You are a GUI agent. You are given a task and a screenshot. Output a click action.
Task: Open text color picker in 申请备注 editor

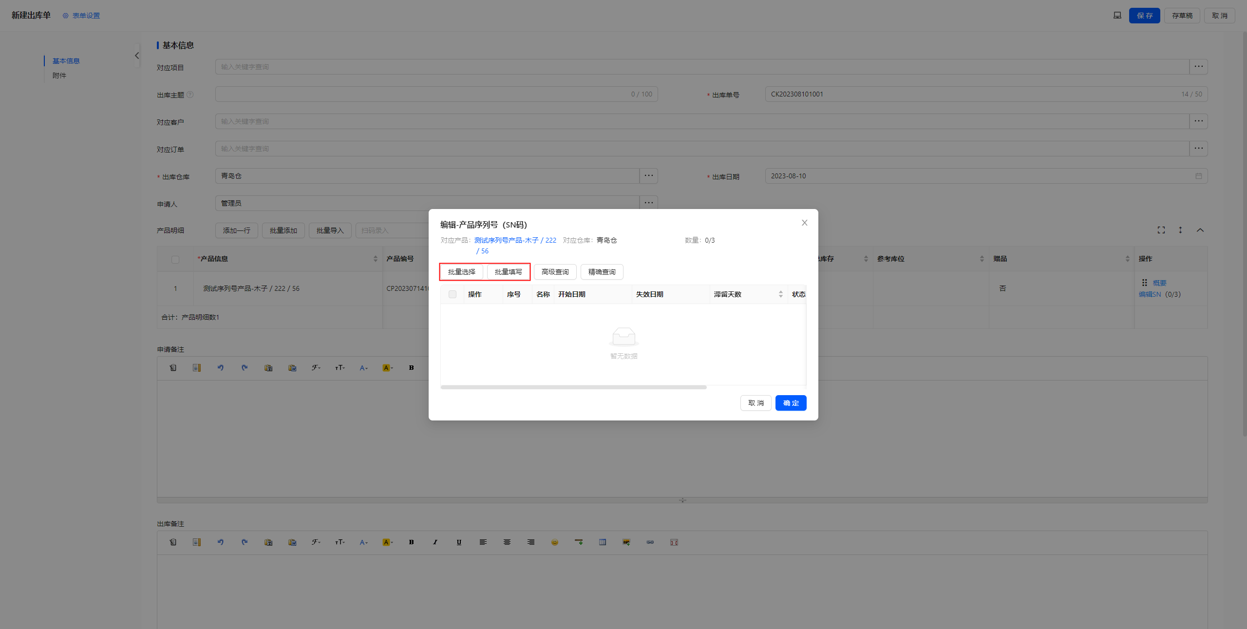(364, 368)
